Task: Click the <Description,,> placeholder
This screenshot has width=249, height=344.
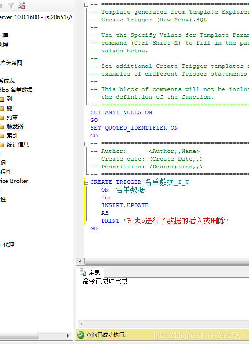Action: tap(176, 167)
